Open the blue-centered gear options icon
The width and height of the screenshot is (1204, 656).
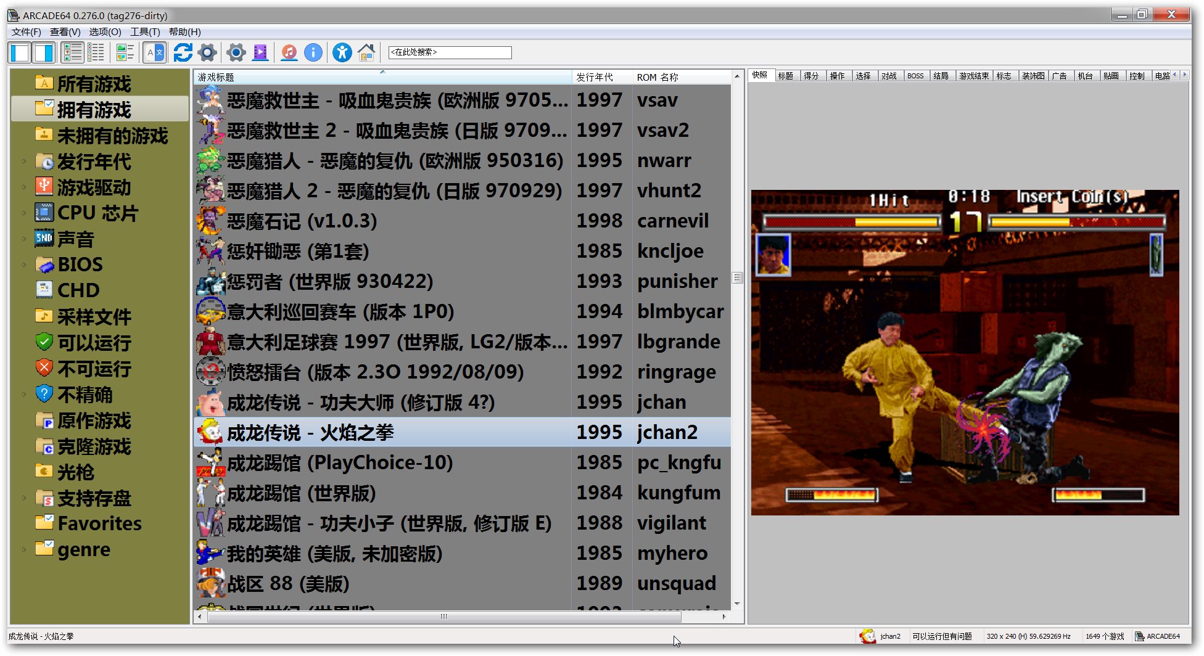(236, 53)
